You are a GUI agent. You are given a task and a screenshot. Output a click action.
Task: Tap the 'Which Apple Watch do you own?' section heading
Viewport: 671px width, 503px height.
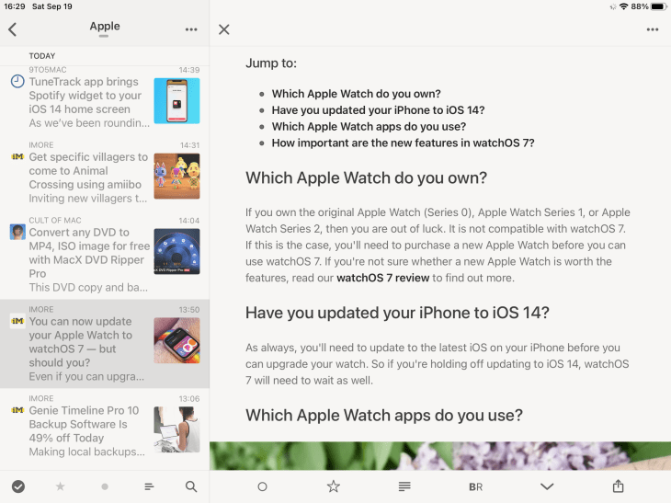[x=367, y=177]
